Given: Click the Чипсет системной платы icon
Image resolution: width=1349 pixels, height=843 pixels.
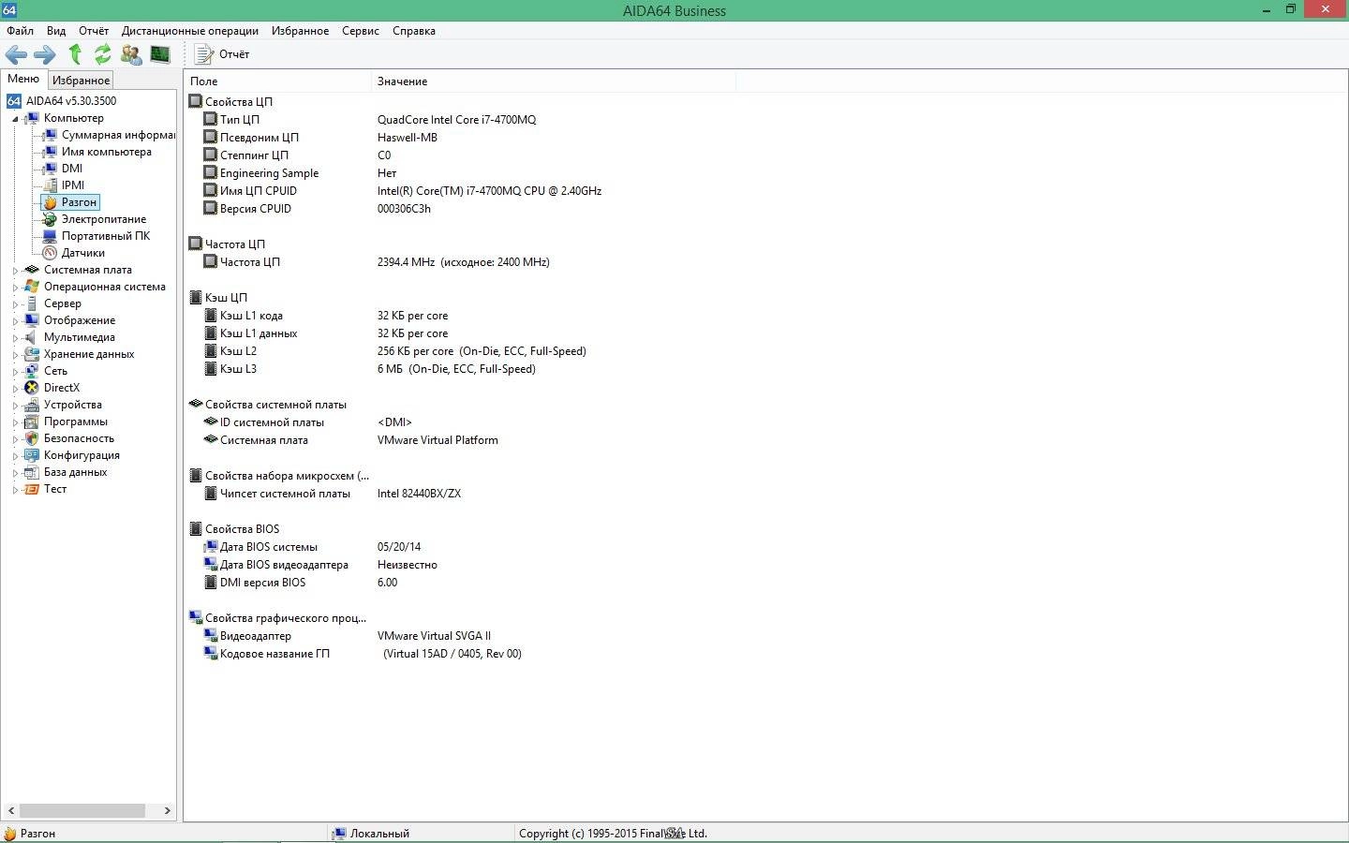Looking at the screenshot, I should coord(211,494).
